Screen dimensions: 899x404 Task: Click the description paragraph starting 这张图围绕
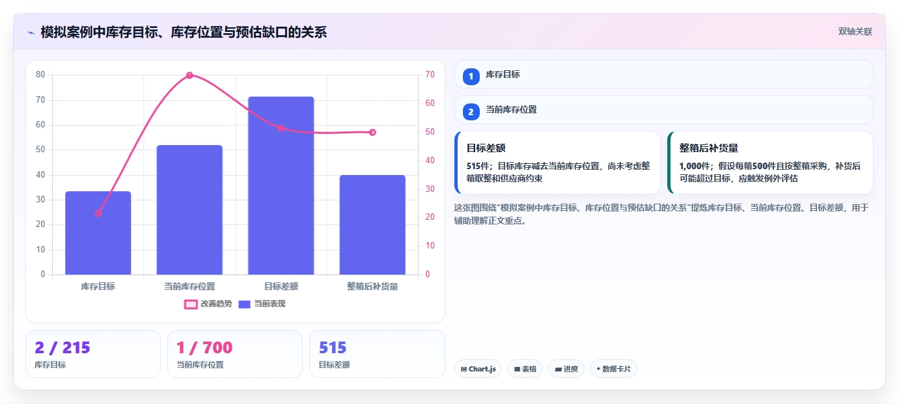(x=661, y=214)
